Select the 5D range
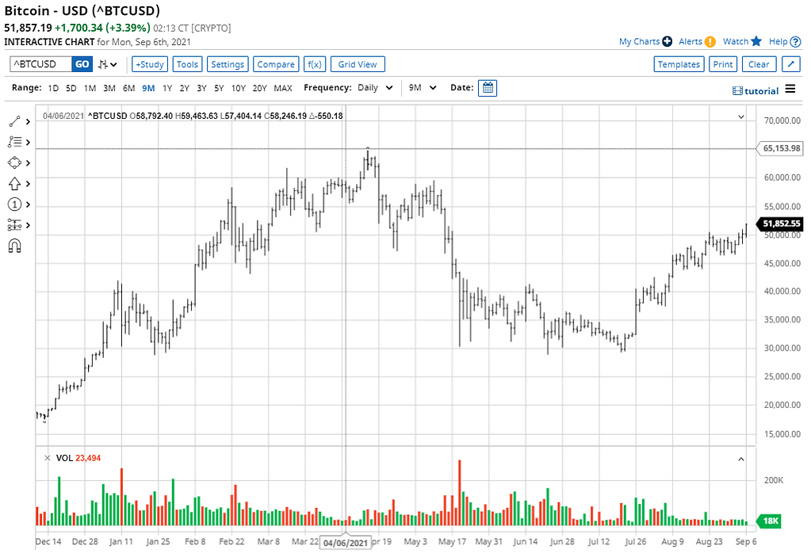This screenshot has height=553, width=811. click(71, 89)
